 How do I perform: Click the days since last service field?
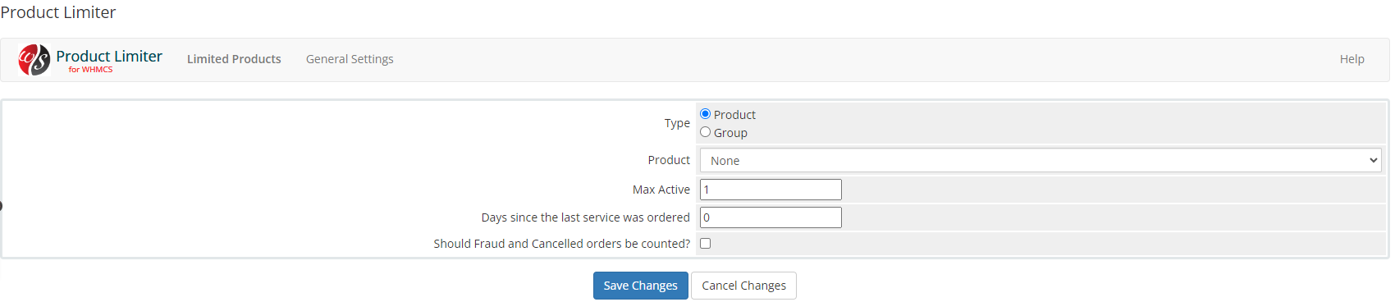coord(771,217)
